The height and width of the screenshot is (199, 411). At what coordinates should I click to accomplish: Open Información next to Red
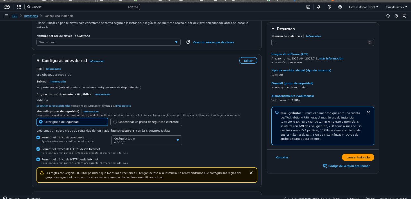pyautogui.click(x=53, y=69)
